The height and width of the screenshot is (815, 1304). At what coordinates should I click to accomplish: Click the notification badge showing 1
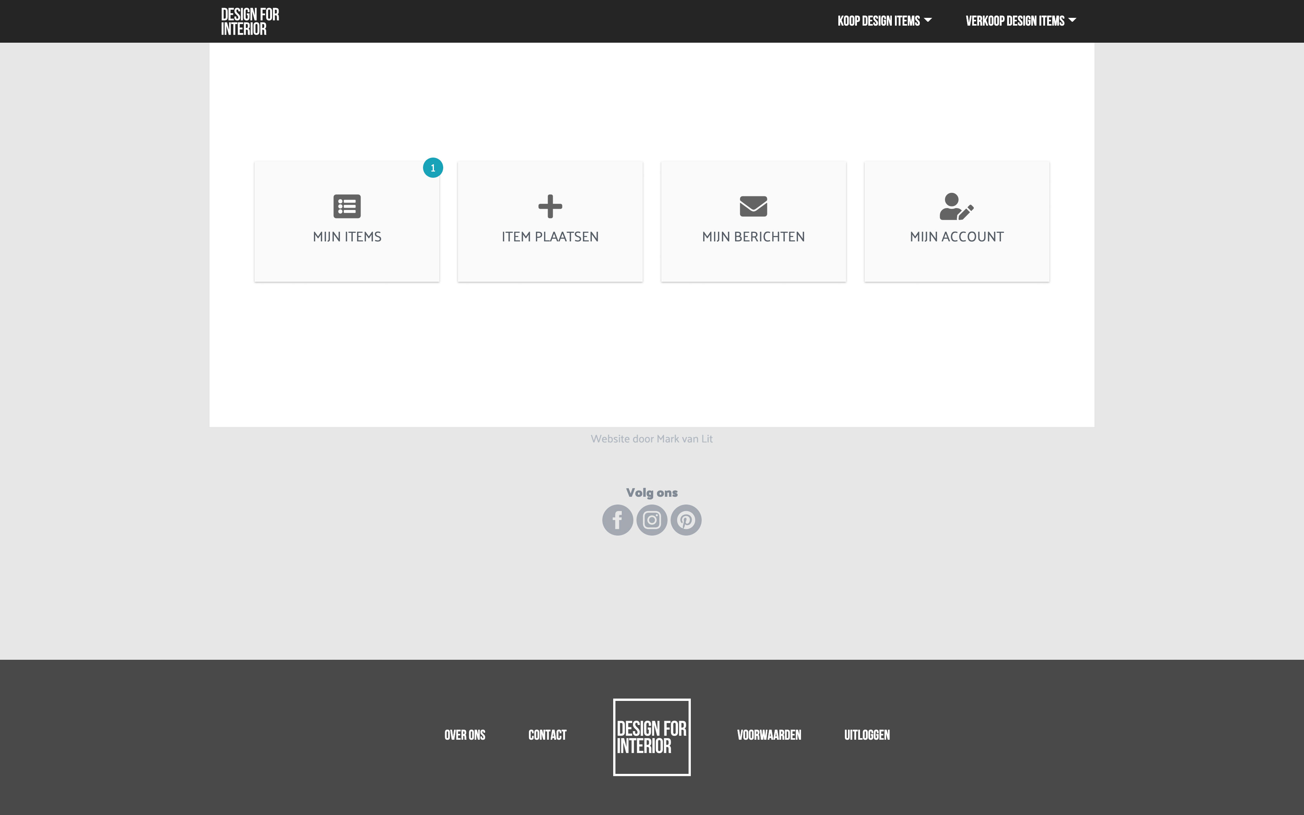(433, 168)
